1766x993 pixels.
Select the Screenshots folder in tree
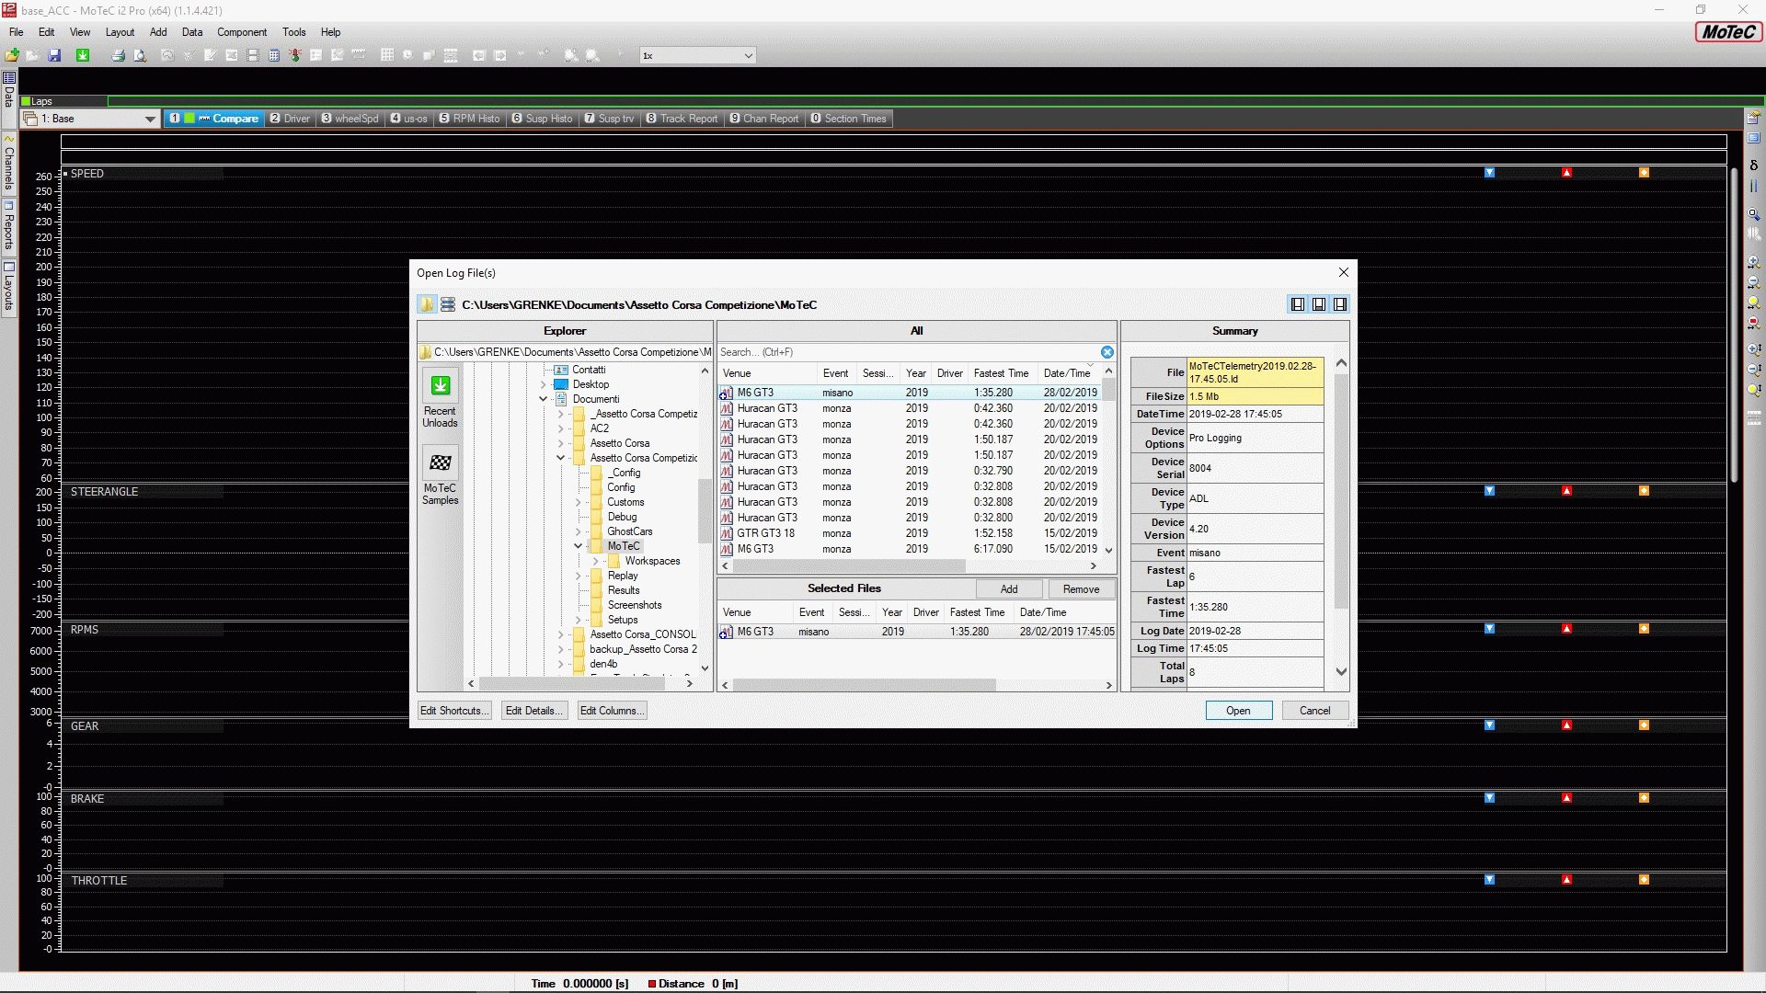coord(634,606)
